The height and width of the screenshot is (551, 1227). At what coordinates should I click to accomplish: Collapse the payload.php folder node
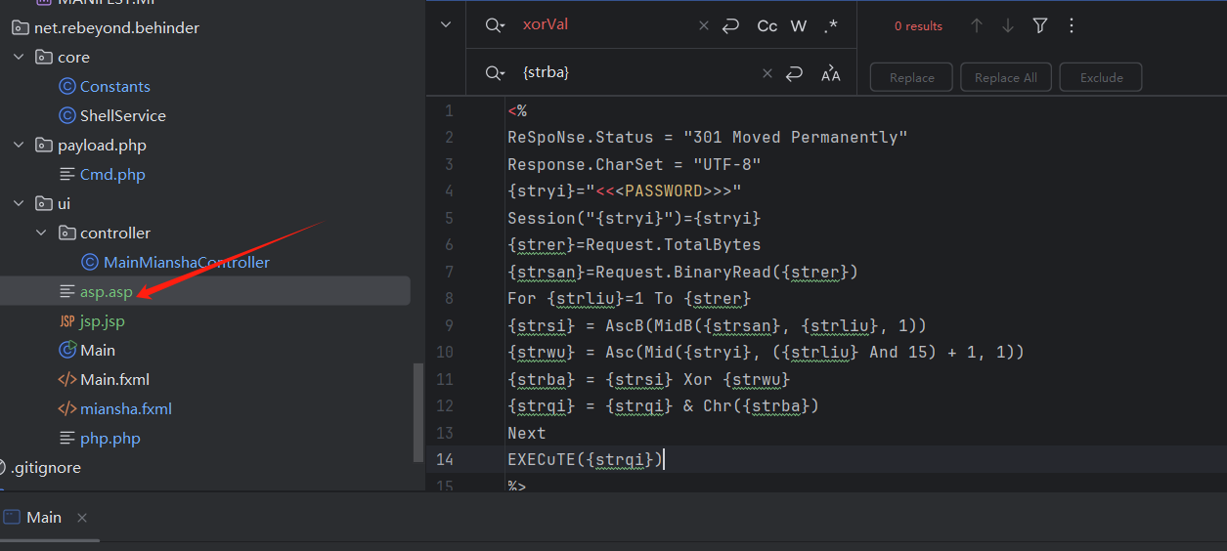(x=19, y=145)
